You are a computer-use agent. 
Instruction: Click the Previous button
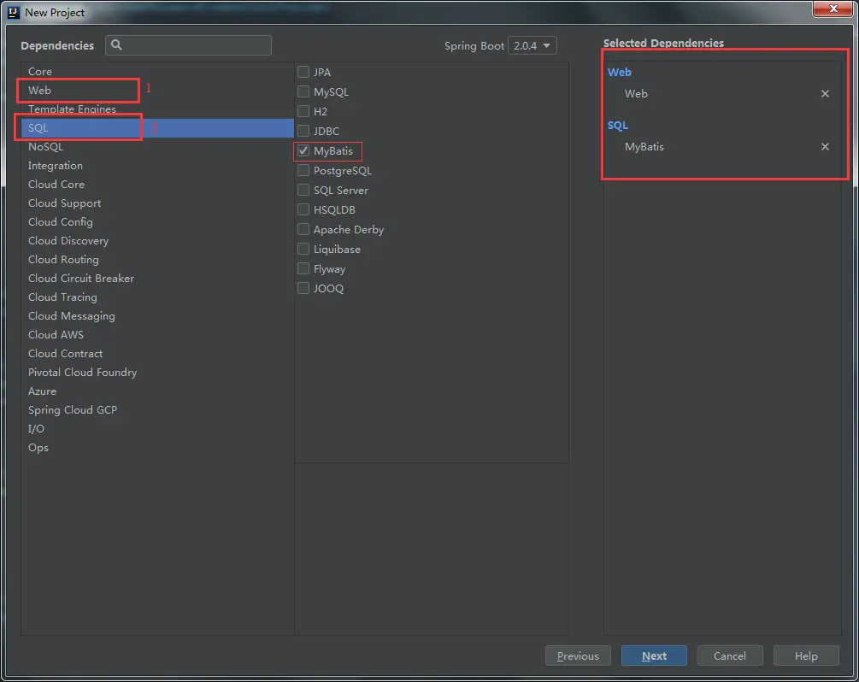[x=578, y=656]
